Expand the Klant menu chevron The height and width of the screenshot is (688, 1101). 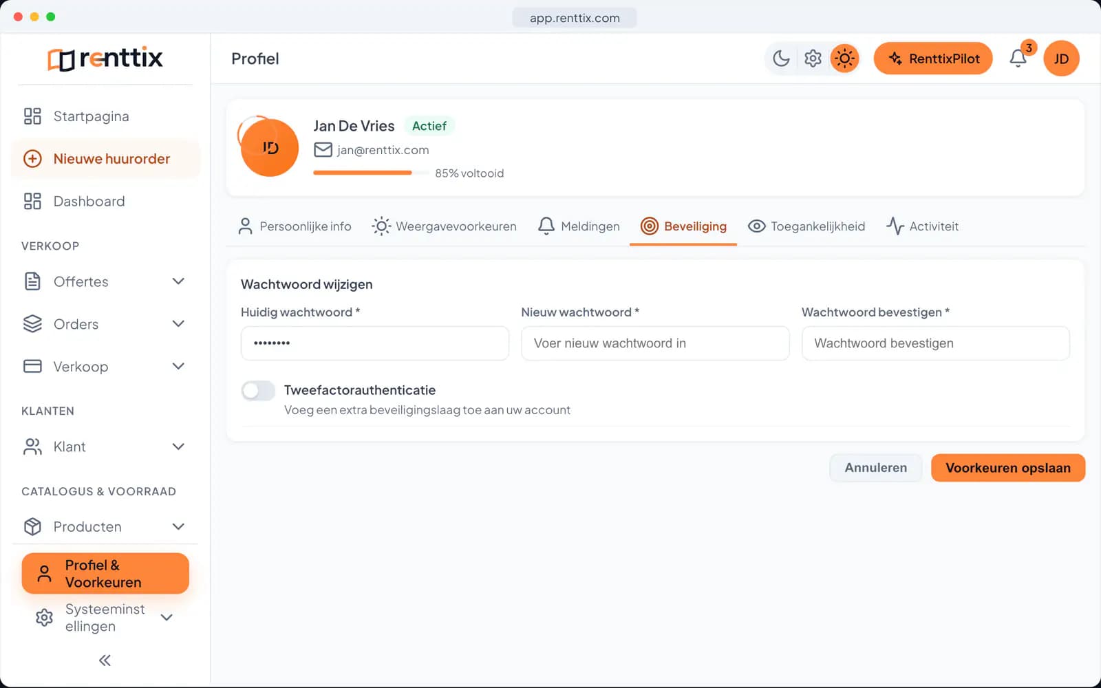178,447
